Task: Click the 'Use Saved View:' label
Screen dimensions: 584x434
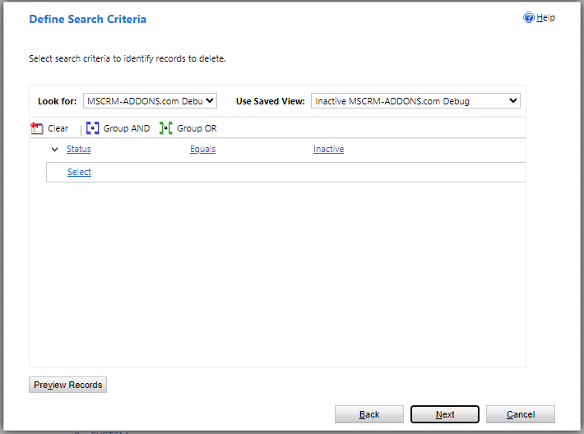Action: [271, 101]
